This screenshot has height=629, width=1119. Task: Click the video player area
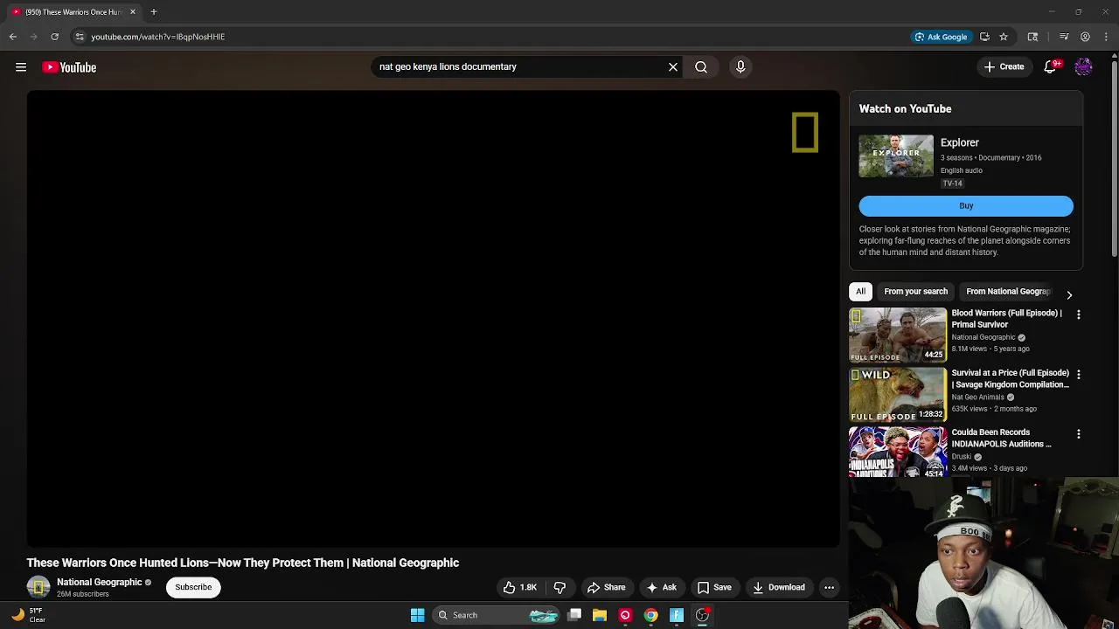(434, 319)
